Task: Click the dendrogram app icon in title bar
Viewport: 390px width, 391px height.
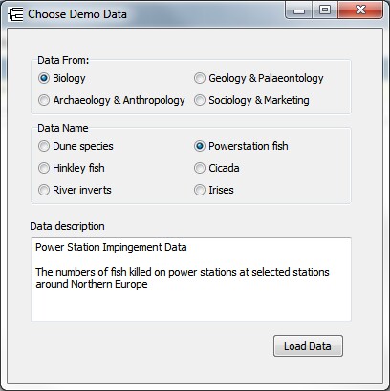Action: point(15,14)
